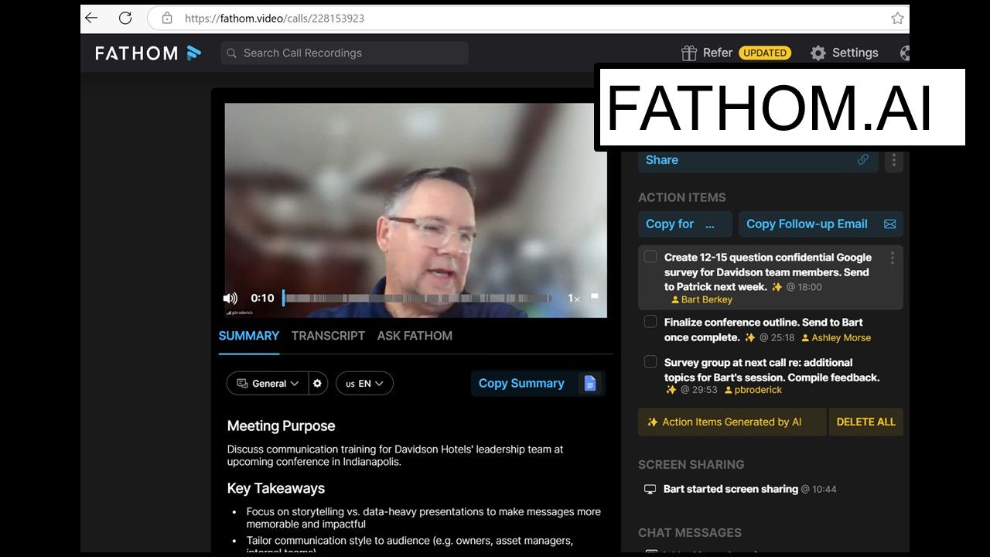Click the site lock icon in address bar
The height and width of the screenshot is (557, 990).
point(167,18)
